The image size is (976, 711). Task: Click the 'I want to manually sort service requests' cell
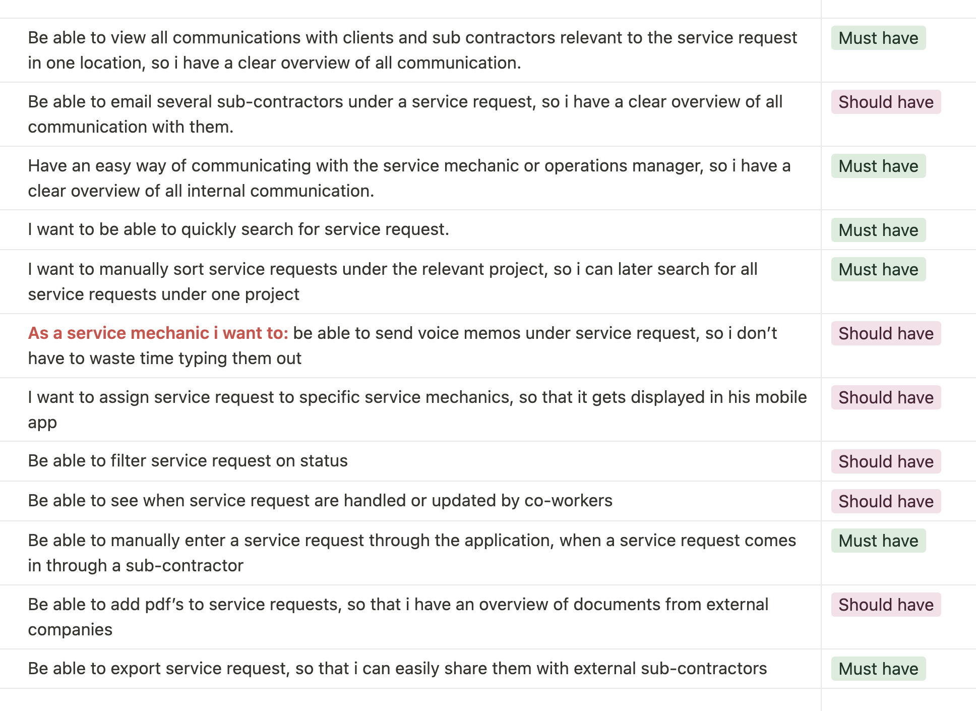click(410, 281)
